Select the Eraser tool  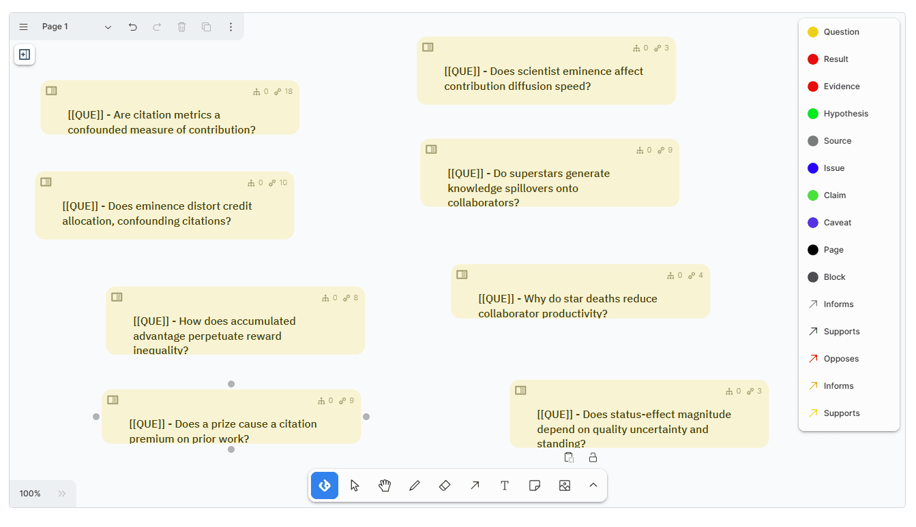(445, 485)
